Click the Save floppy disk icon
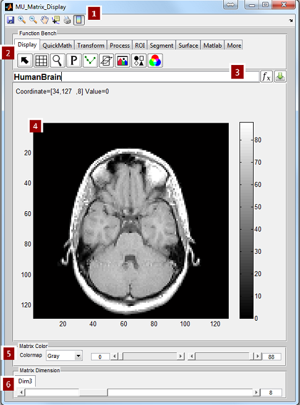 11,20
